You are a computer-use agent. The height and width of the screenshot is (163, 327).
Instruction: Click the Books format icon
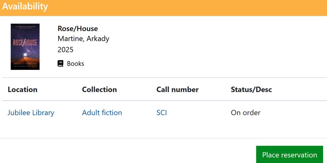pyautogui.click(x=60, y=63)
